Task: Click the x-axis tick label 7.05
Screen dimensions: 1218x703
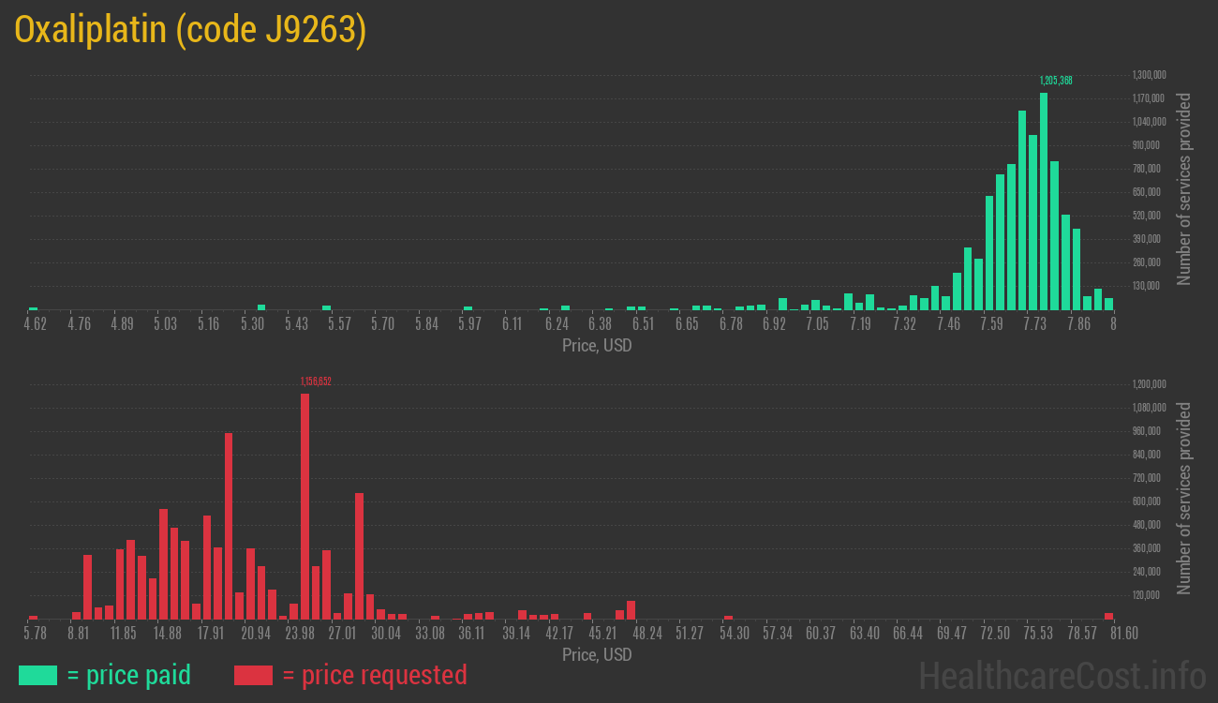Action: 817,324
